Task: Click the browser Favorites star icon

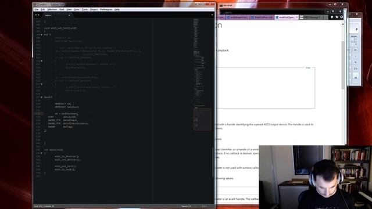Action: 337,17
